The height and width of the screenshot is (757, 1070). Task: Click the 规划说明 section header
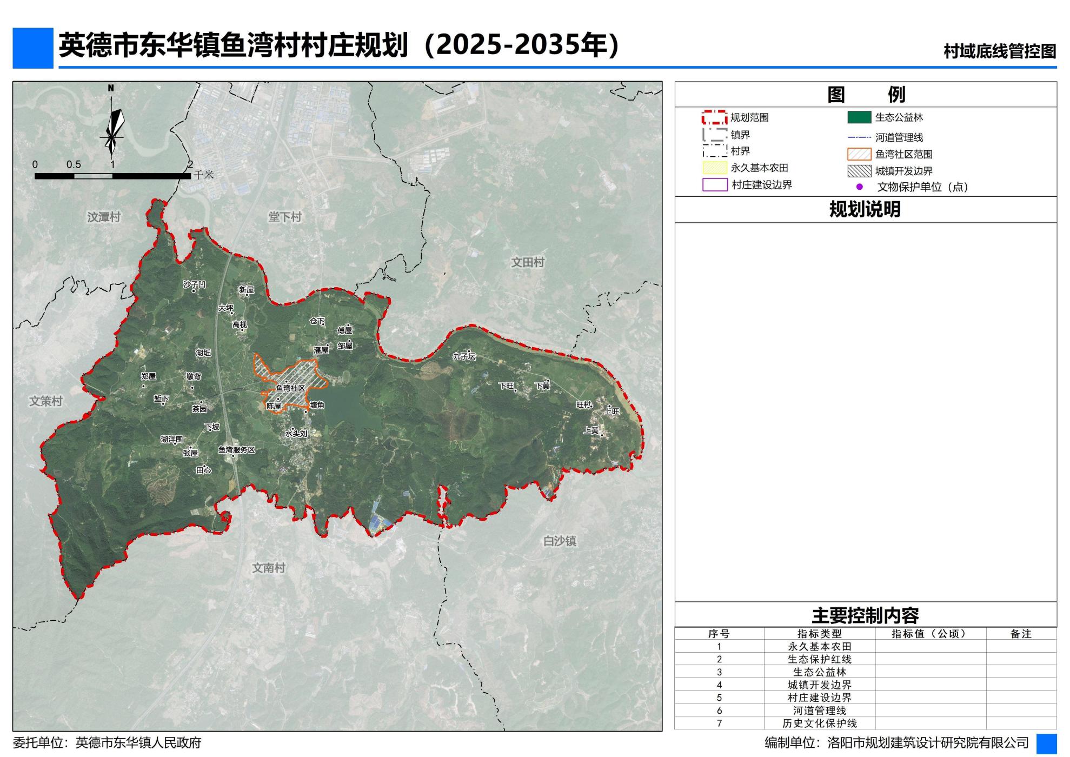[865, 210]
